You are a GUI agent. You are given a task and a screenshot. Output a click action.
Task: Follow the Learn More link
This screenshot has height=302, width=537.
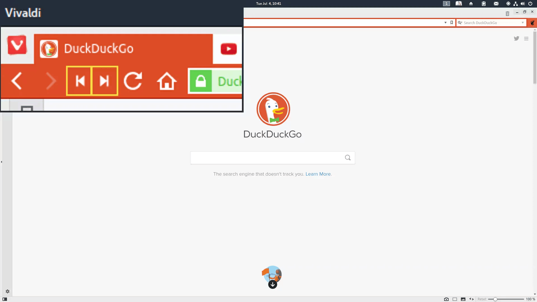[x=318, y=174]
